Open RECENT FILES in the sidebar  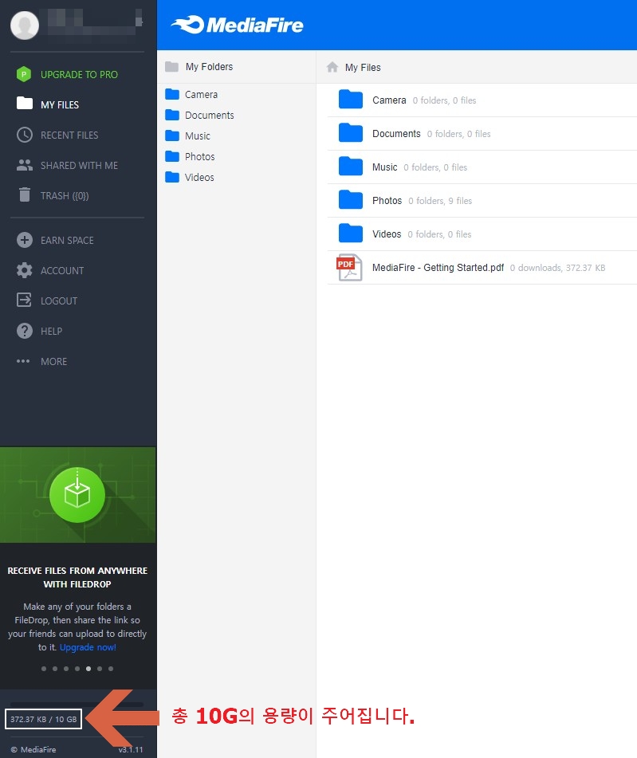point(69,135)
